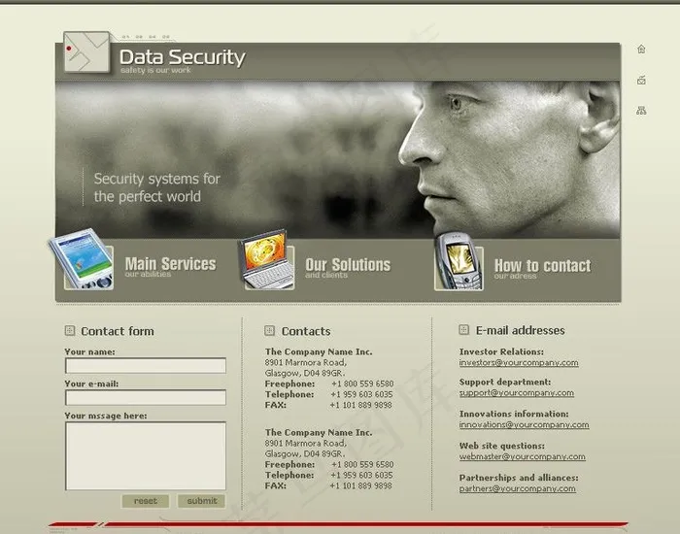Image resolution: width=680 pixels, height=534 pixels.
Task: Open the home icon at top right
Action: [x=641, y=49]
